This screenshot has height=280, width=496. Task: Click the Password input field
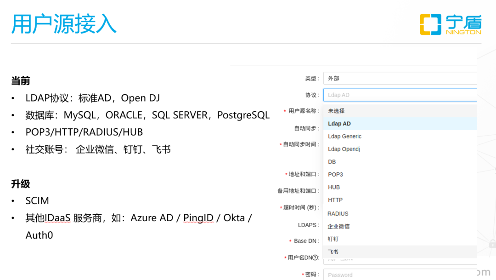point(400,274)
